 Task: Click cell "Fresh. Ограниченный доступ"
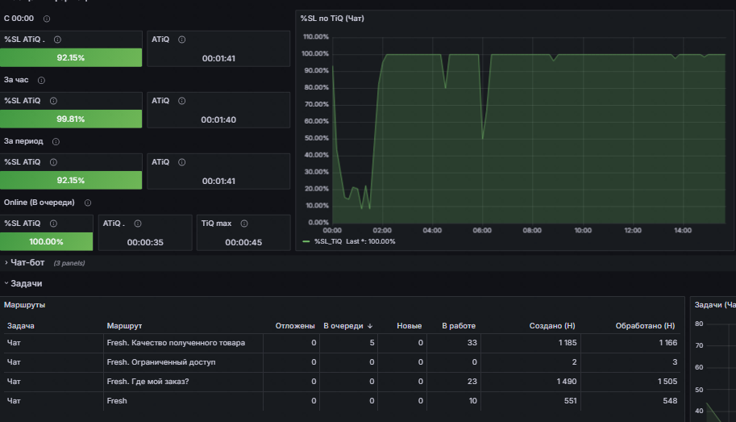click(x=161, y=361)
